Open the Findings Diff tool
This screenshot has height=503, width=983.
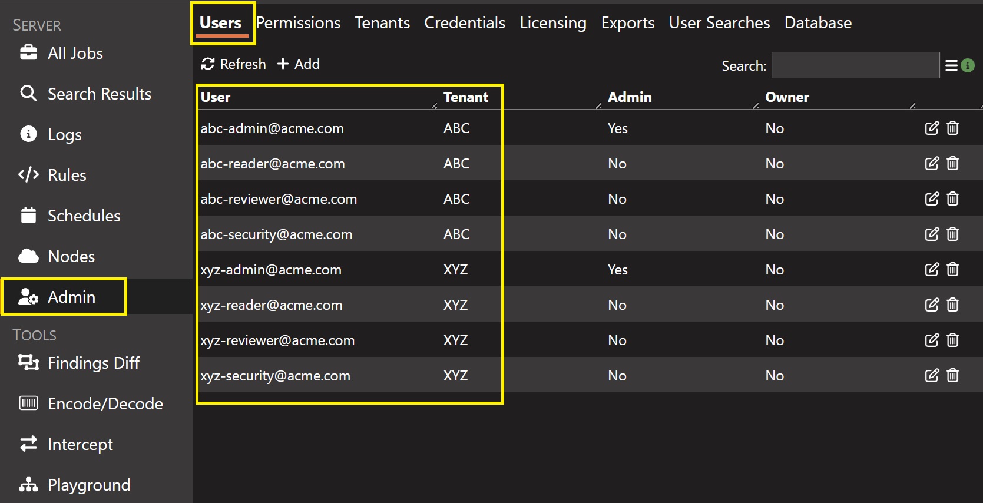[x=93, y=363]
